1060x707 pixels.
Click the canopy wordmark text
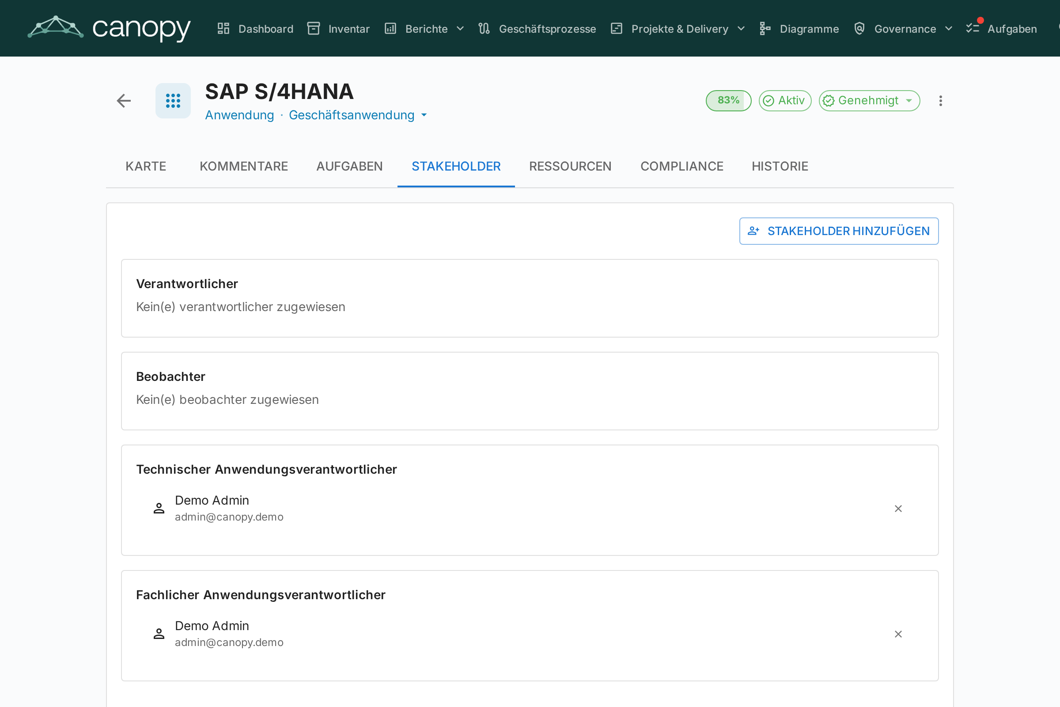(x=141, y=29)
